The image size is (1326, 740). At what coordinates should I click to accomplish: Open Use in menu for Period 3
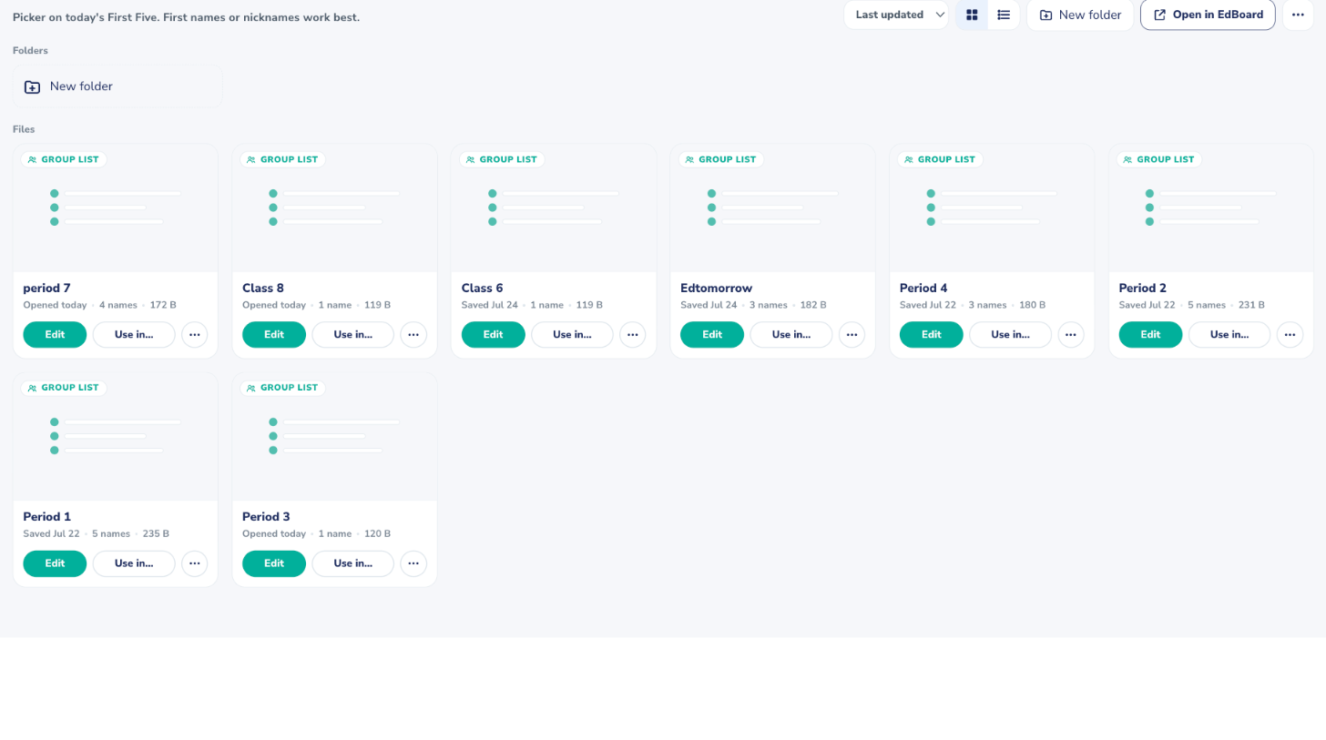(x=353, y=563)
